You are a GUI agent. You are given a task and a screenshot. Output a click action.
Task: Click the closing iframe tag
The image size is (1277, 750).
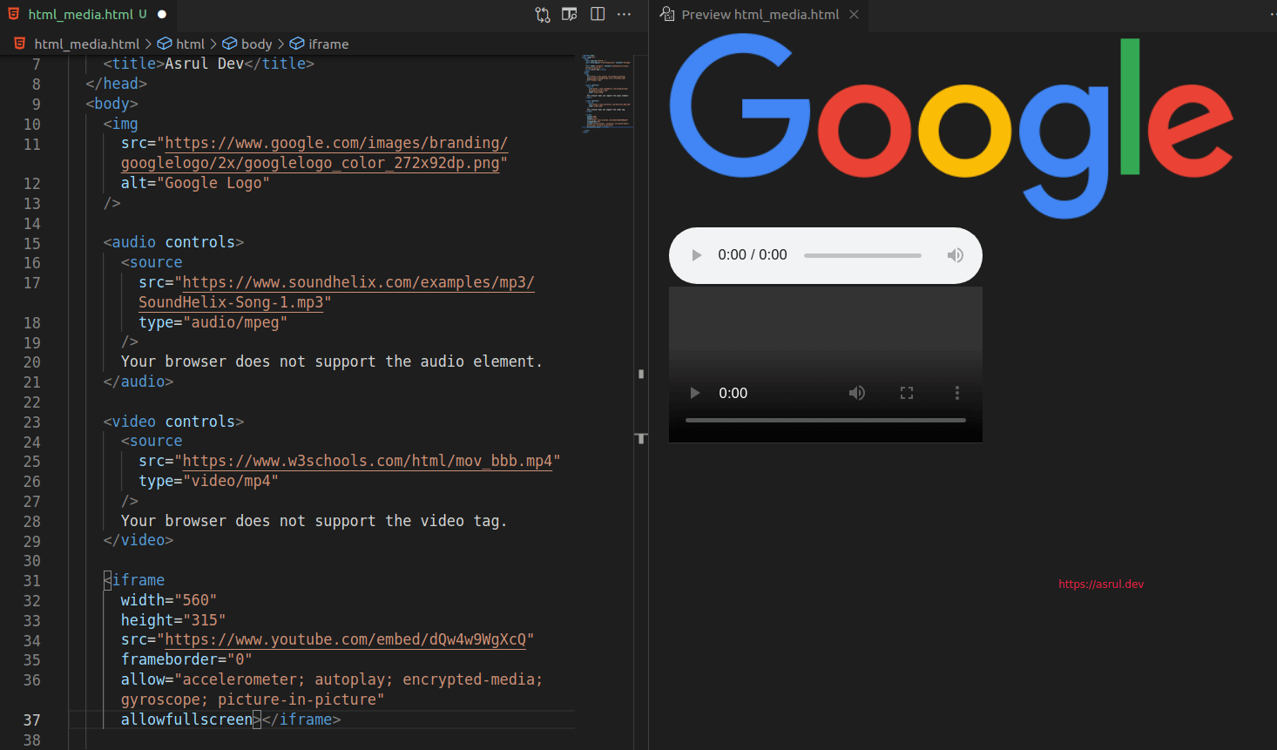(301, 720)
